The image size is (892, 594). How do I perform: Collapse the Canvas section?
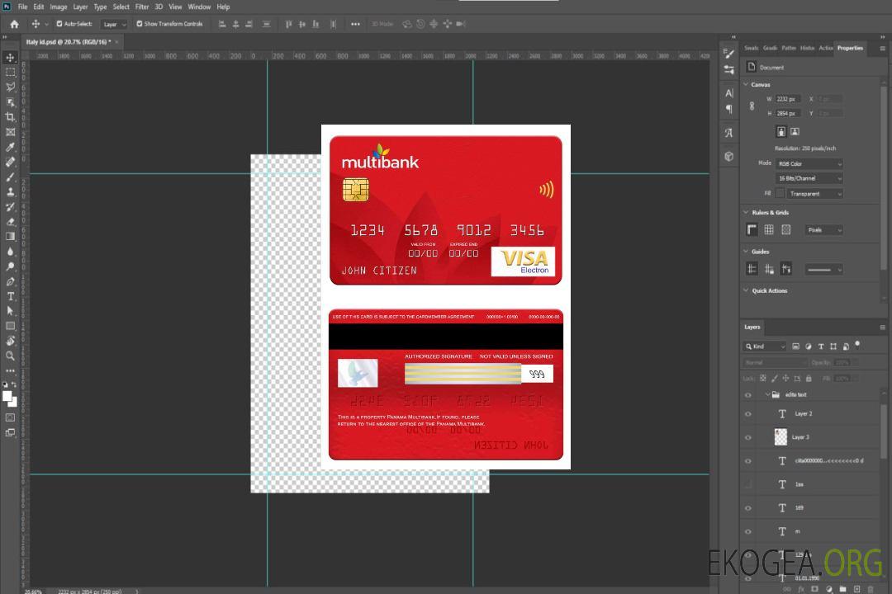[746, 85]
